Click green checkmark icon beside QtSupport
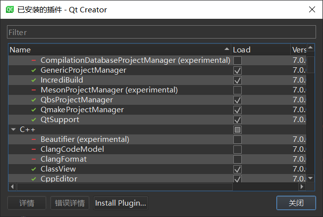Screen dimensions: 323x217 34,120
